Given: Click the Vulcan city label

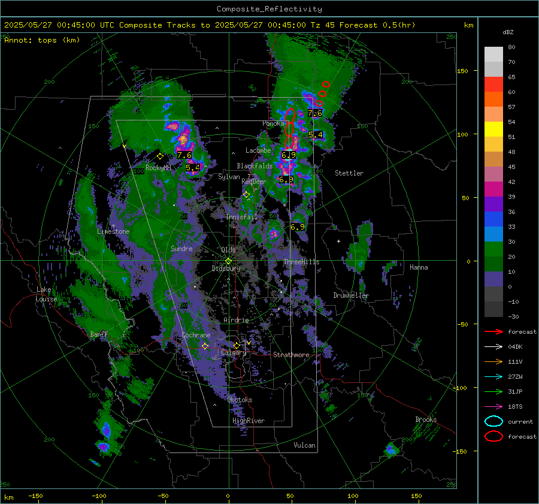Looking at the screenshot, I should click(x=305, y=445).
